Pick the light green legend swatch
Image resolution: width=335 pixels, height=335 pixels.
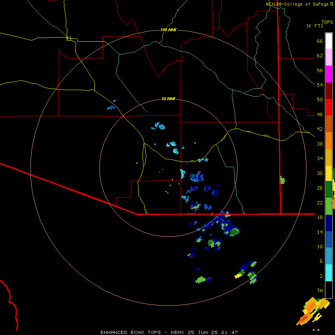(x=329, y=206)
